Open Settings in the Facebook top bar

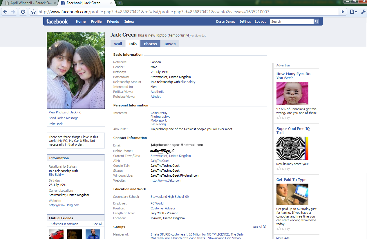[245, 21]
